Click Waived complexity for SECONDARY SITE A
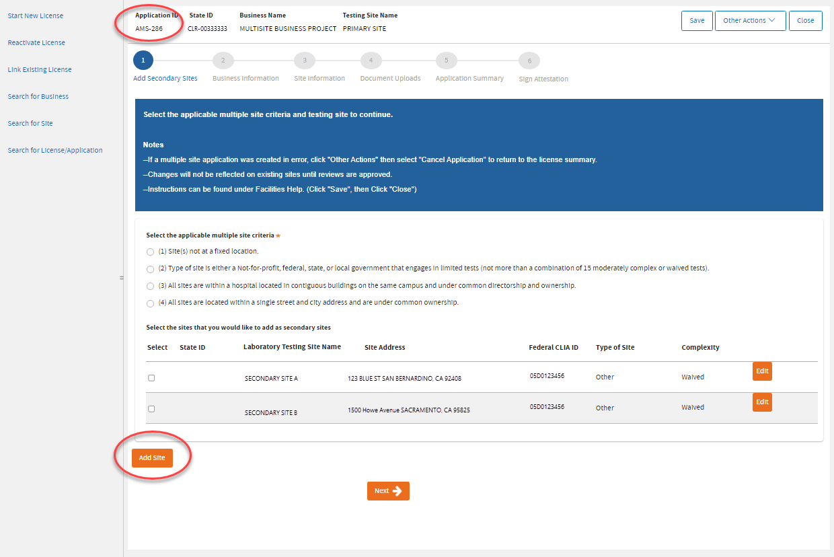This screenshot has width=834, height=557. (693, 377)
